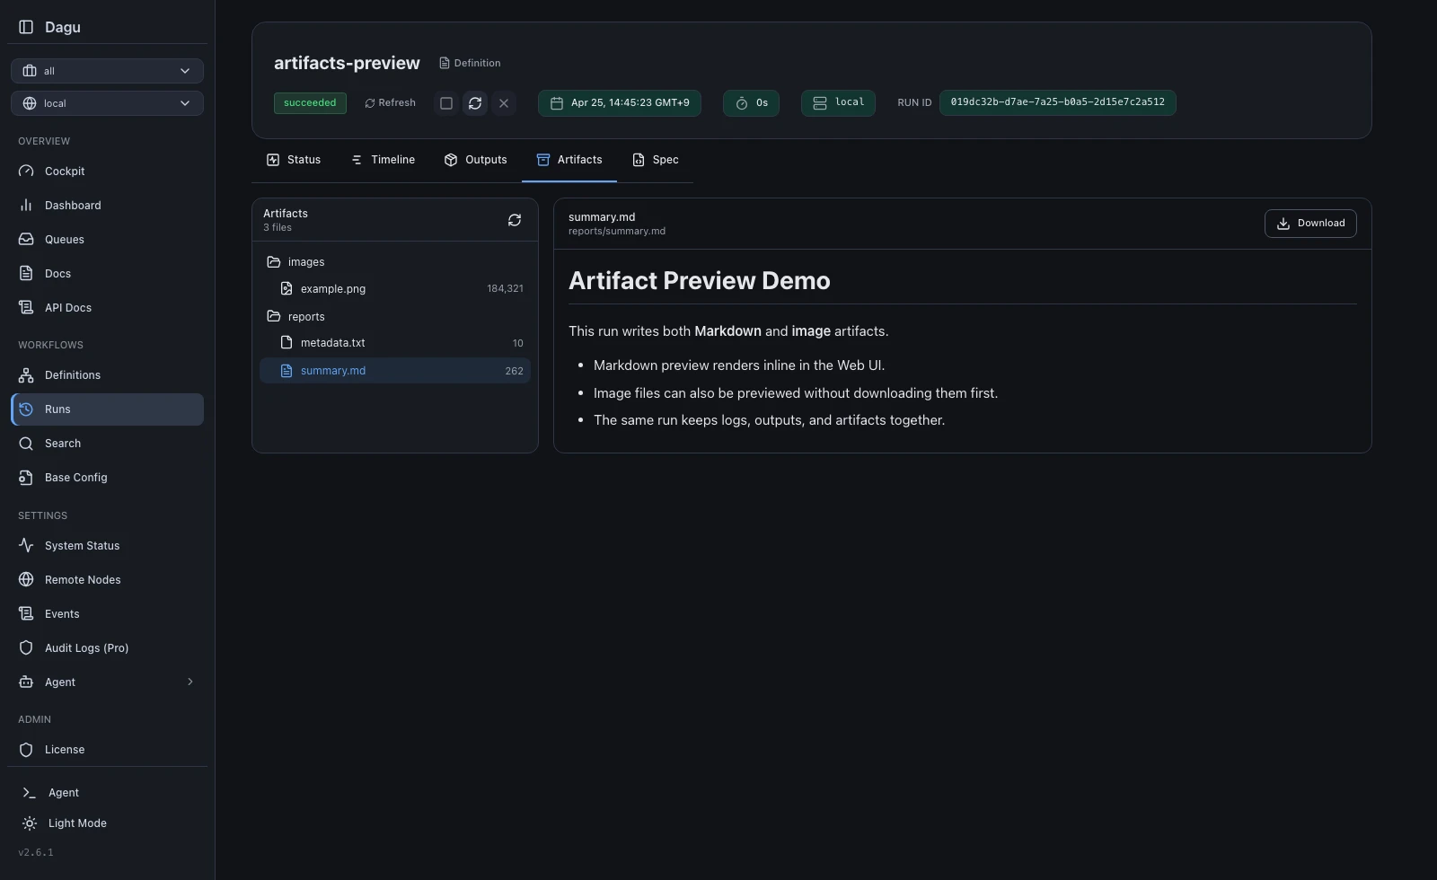Click the dequeue X icon next to retry
Image resolution: width=1437 pixels, height=880 pixels.
pyautogui.click(x=504, y=103)
